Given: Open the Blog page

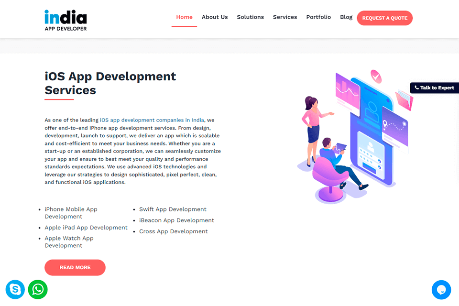Looking at the screenshot, I should coord(346,17).
